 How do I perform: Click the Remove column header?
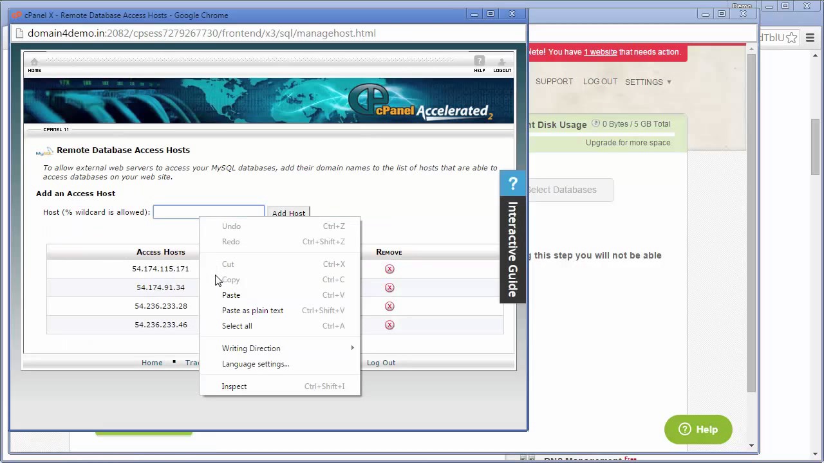click(x=389, y=252)
